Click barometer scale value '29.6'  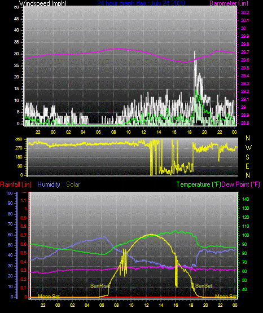pyautogui.click(x=245, y=60)
